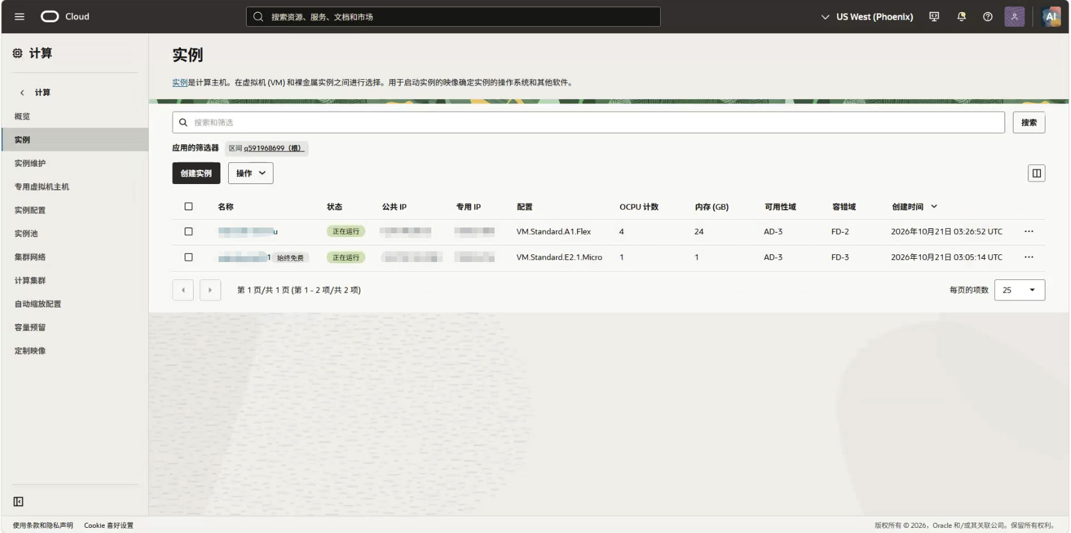Expand the 操作 actions dropdown
Image resolution: width=1071 pixels, height=533 pixels.
coord(250,173)
